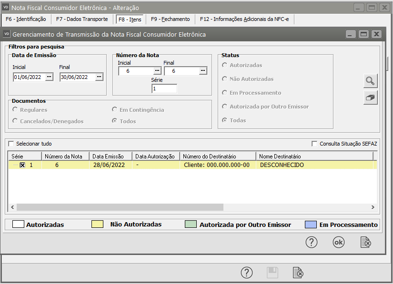
Task: Enable the Selecionar tudo checkbox
Action: (11, 144)
